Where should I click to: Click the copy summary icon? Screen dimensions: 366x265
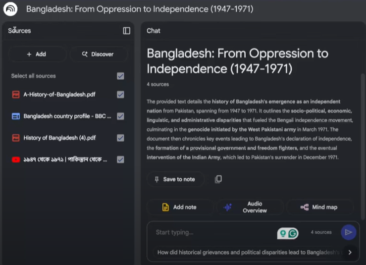pyautogui.click(x=218, y=179)
